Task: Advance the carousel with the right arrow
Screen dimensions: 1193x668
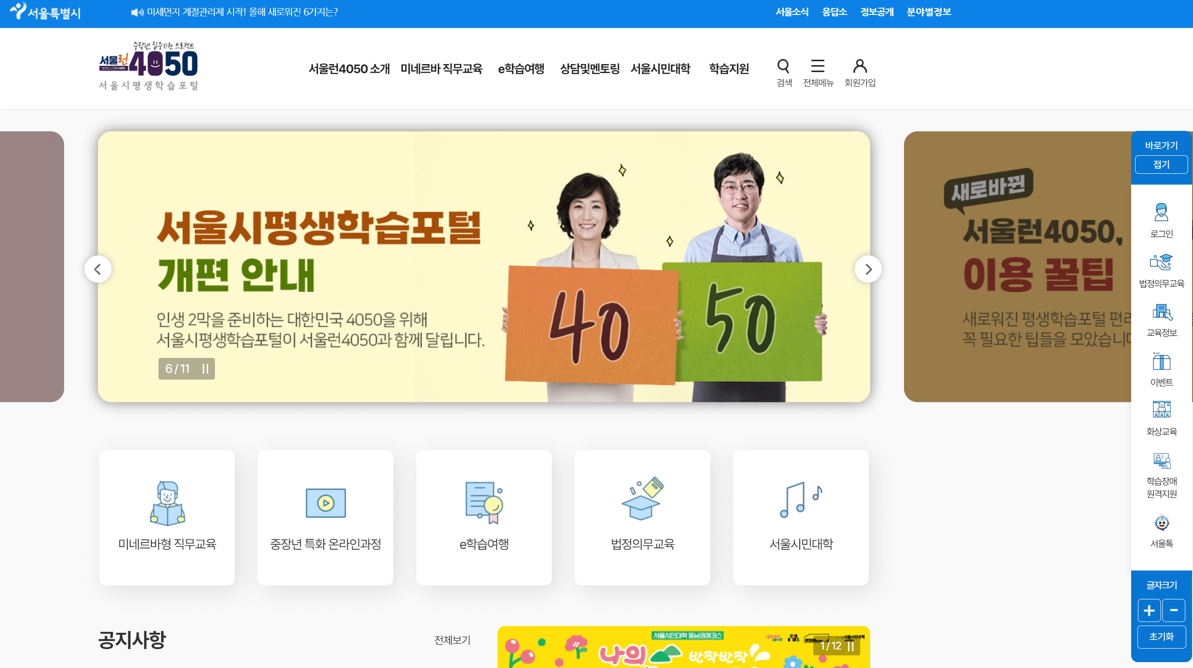Action: (868, 269)
